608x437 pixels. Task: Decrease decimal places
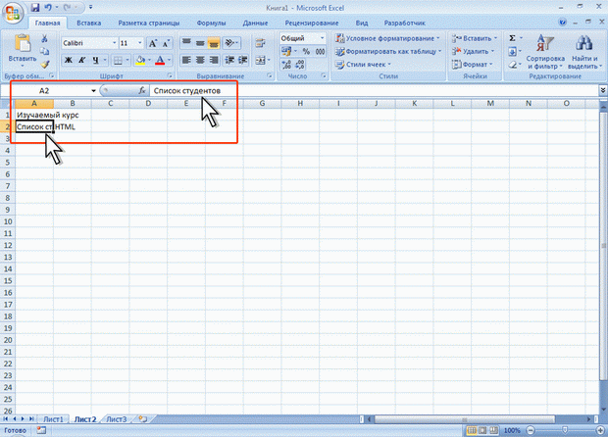tap(300, 65)
